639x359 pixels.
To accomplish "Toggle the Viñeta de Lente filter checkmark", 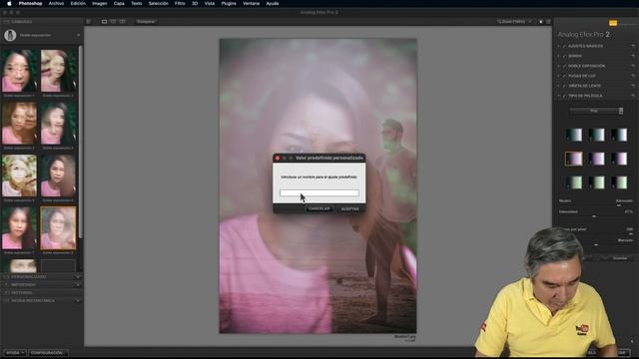I will [564, 86].
